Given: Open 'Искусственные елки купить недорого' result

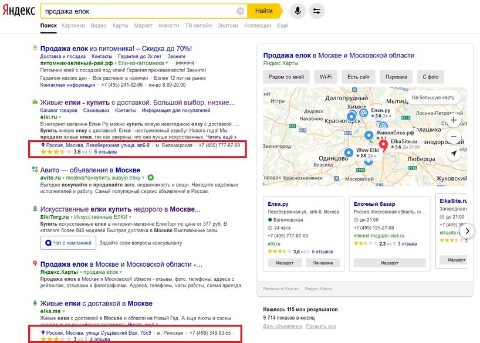Looking at the screenshot, I should pyautogui.click(x=120, y=209).
